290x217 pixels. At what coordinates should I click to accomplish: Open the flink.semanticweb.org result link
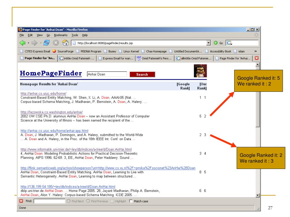pyautogui.click(x=108, y=168)
